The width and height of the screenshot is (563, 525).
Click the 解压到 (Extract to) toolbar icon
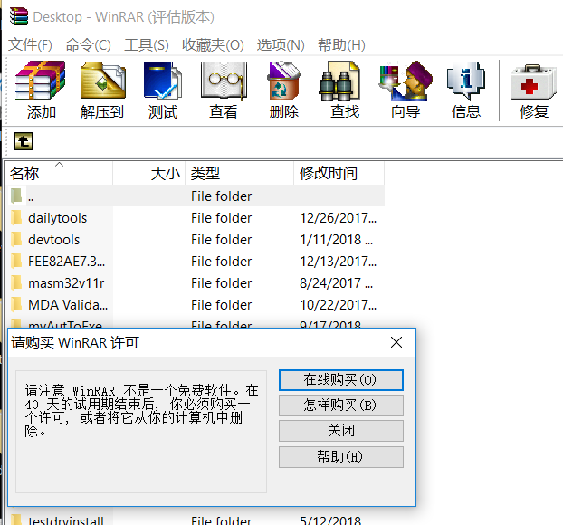pyautogui.click(x=102, y=81)
